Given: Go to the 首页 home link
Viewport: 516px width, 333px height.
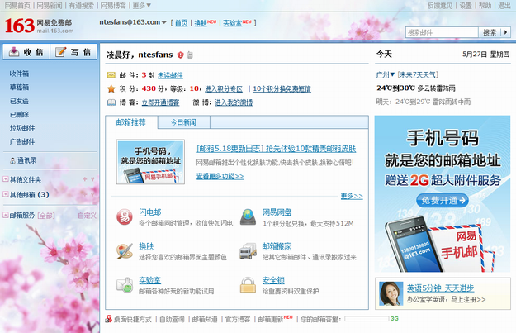Looking at the screenshot, I should click(181, 23).
